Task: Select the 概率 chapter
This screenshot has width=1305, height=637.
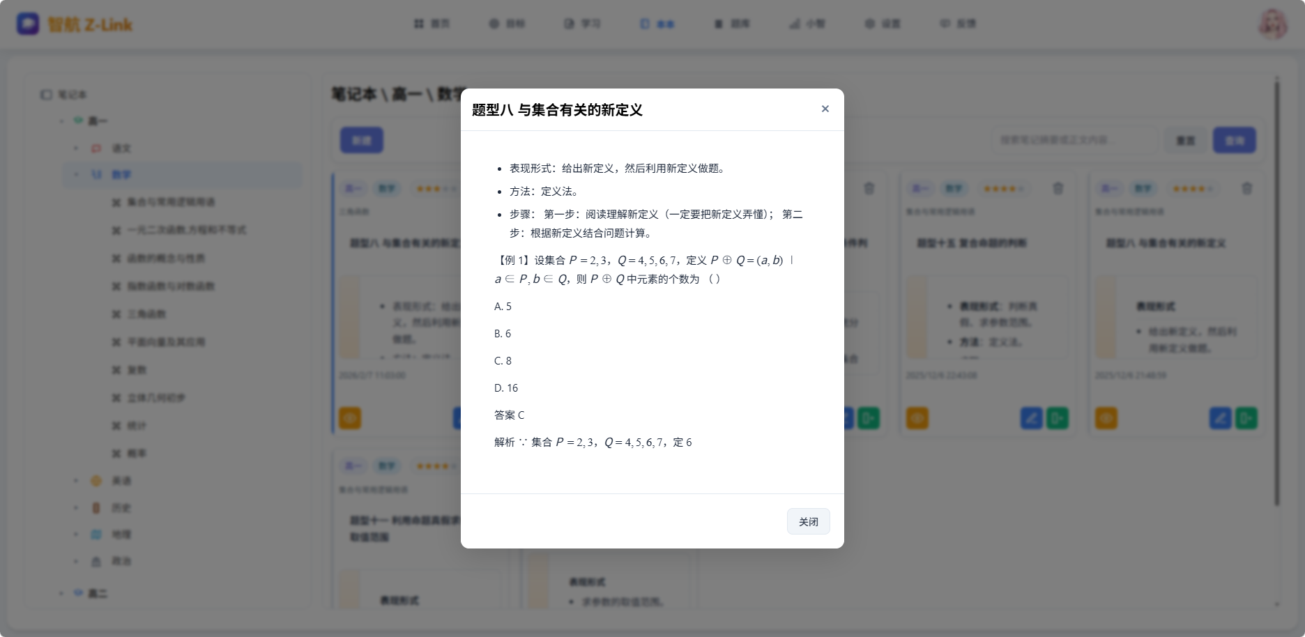Action: pyautogui.click(x=137, y=454)
